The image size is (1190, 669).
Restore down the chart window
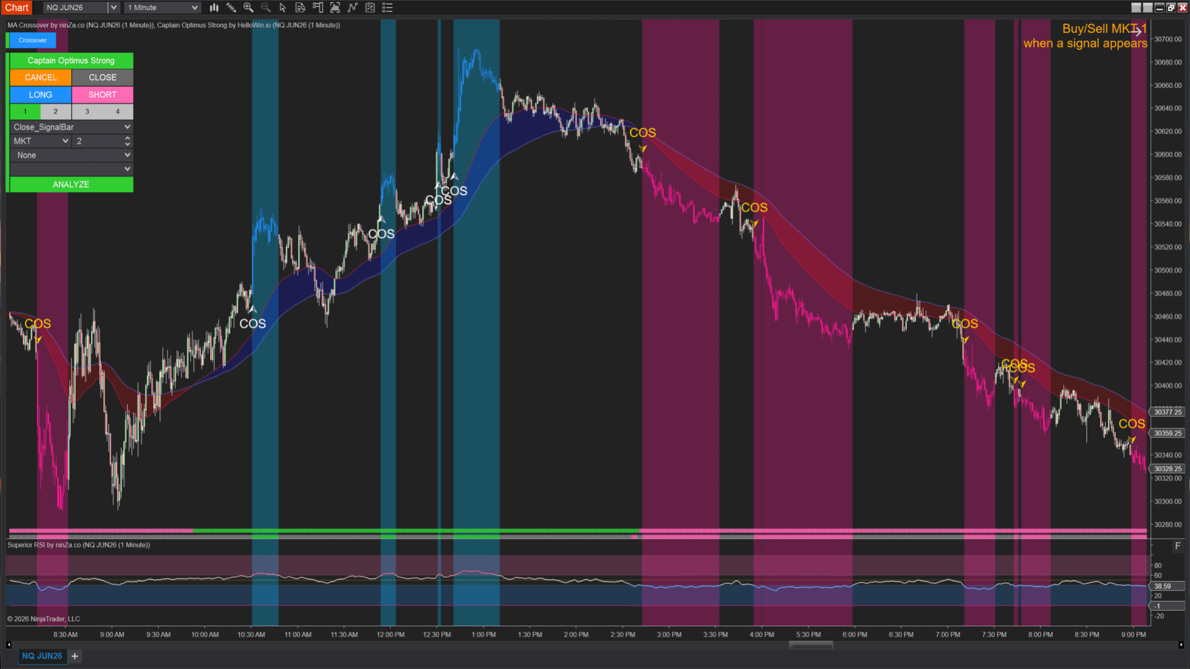[1171, 7]
